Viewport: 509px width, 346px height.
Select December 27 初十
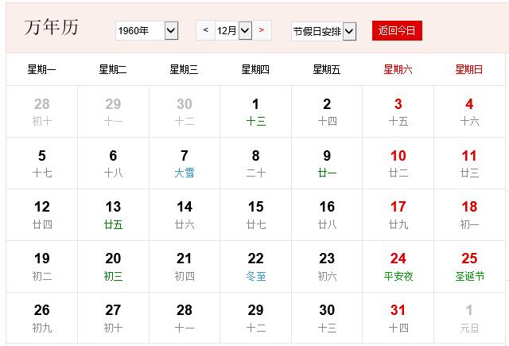tap(113, 317)
